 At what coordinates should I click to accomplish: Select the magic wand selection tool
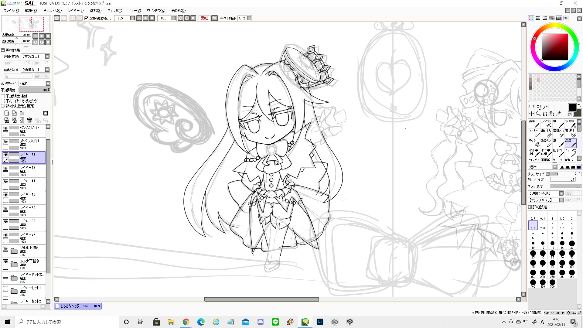(545, 107)
